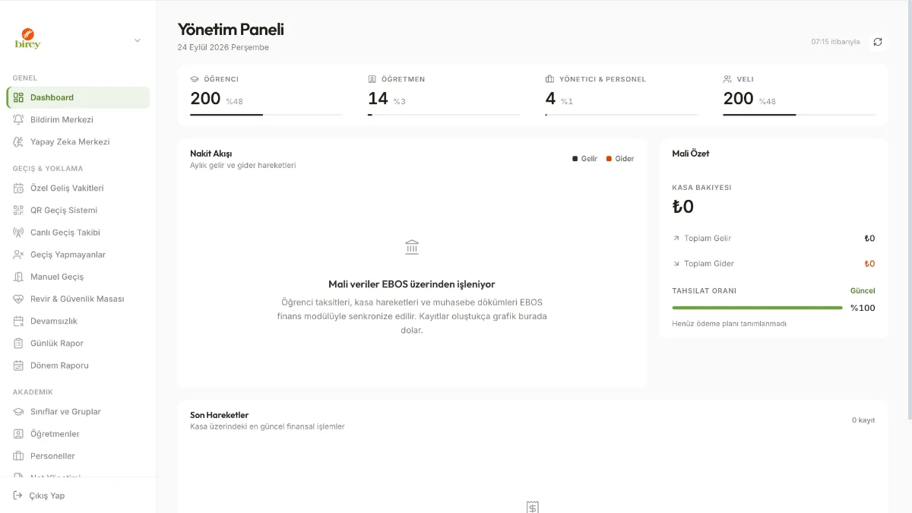Click the Yapay Zeka Merkezi icon
The height and width of the screenshot is (513, 912).
click(19, 141)
